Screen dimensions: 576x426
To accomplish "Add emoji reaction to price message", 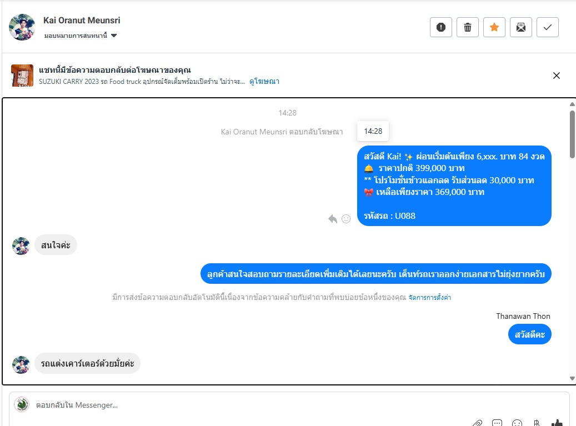I will tap(346, 219).
